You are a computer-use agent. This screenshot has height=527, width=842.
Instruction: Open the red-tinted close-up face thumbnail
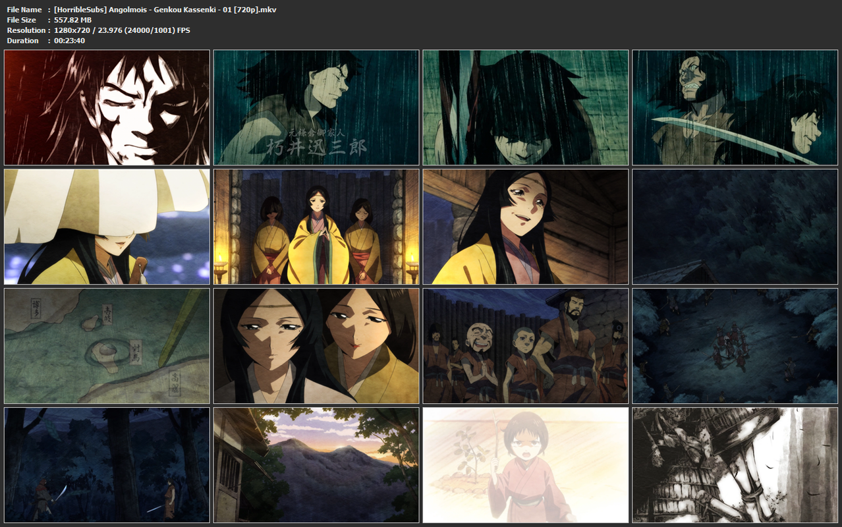pyautogui.click(x=107, y=107)
